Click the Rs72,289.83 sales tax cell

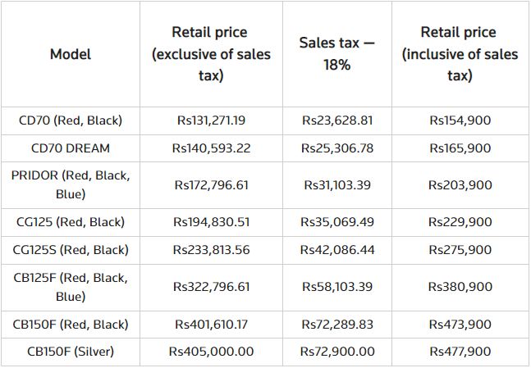(x=336, y=323)
